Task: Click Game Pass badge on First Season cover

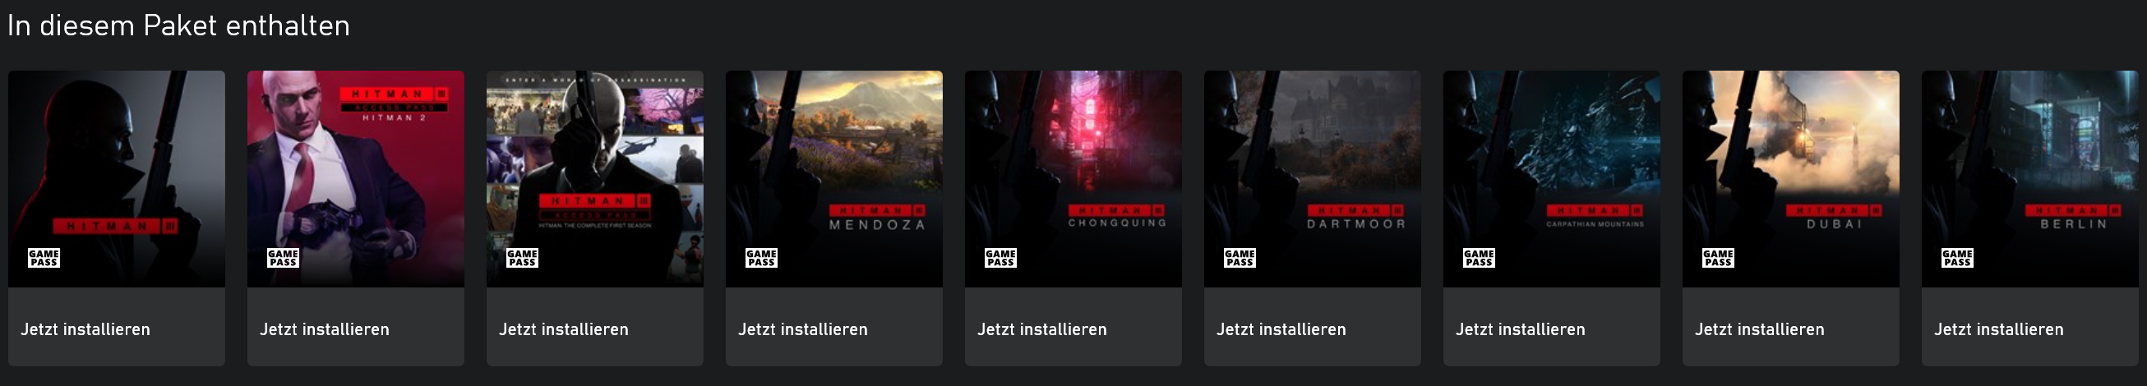Action: [x=522, y=258]
